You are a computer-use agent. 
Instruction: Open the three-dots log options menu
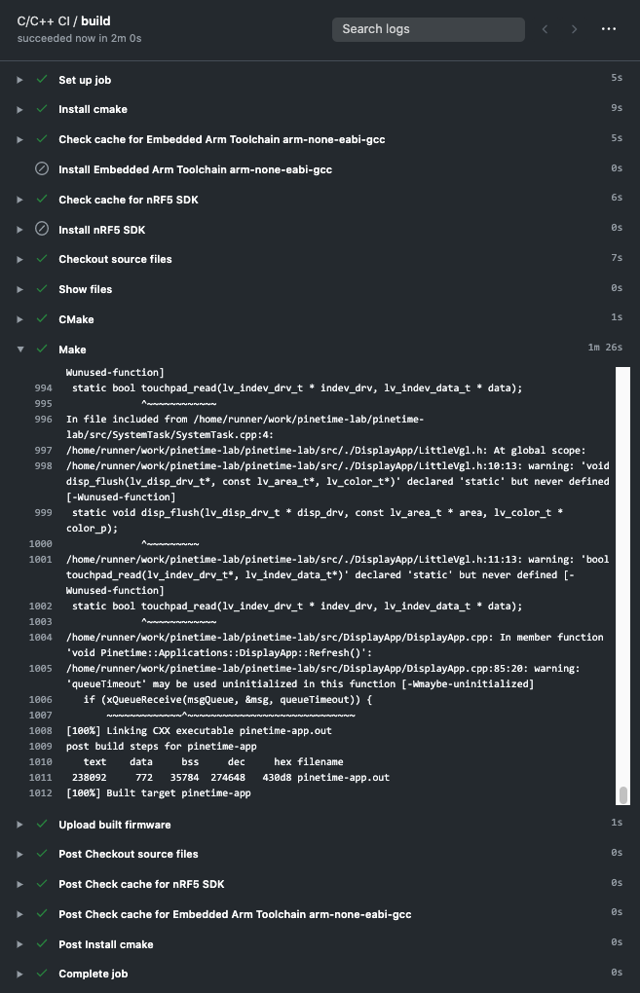609,29
